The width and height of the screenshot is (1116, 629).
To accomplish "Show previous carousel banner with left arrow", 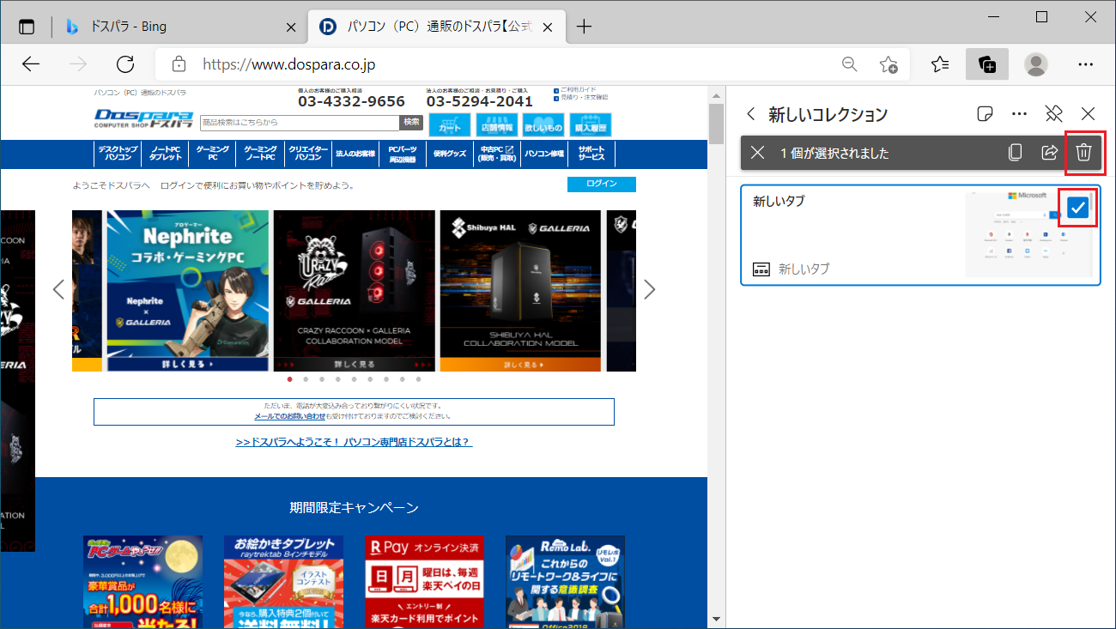I will 58,289.
